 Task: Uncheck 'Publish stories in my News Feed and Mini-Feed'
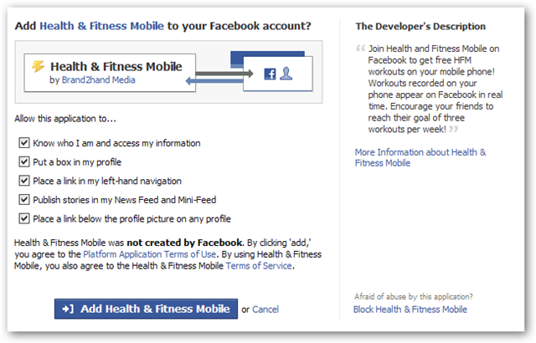(23, 200)
